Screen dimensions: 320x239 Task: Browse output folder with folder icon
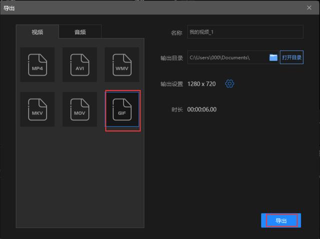[x=273, y=57]
